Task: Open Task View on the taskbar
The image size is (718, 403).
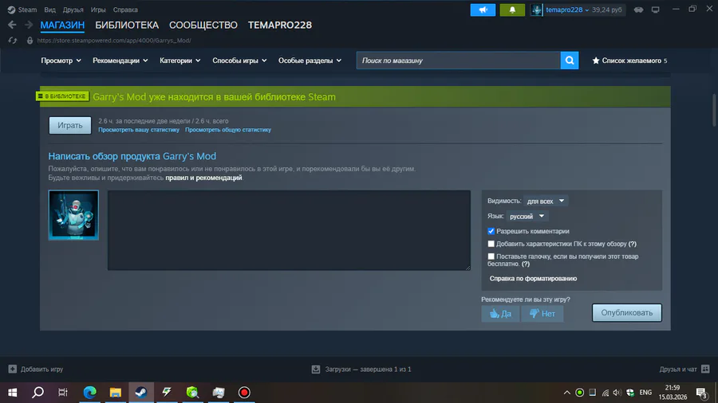Action: [x=63, y=392]
